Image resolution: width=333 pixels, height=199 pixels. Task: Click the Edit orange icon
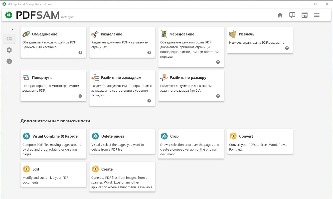click(x=26, y=169)
